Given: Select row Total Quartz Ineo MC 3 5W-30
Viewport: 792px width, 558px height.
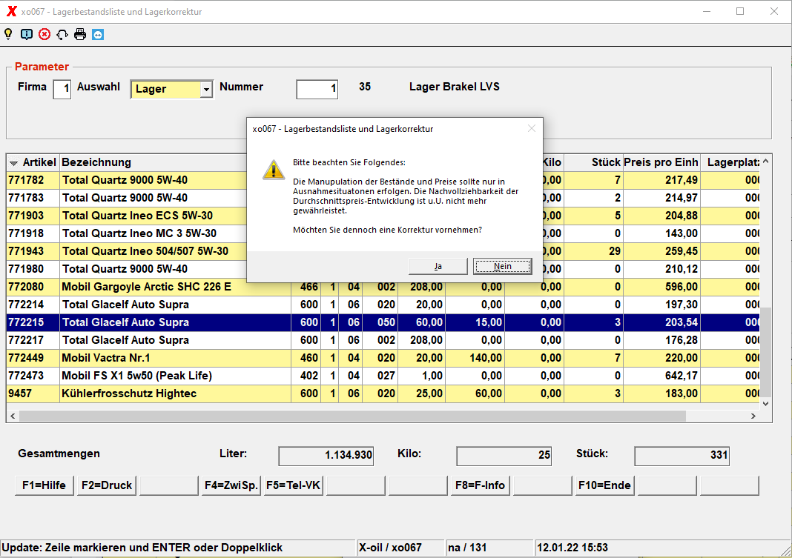Looking at the screenshot, I should pos(383,233).
